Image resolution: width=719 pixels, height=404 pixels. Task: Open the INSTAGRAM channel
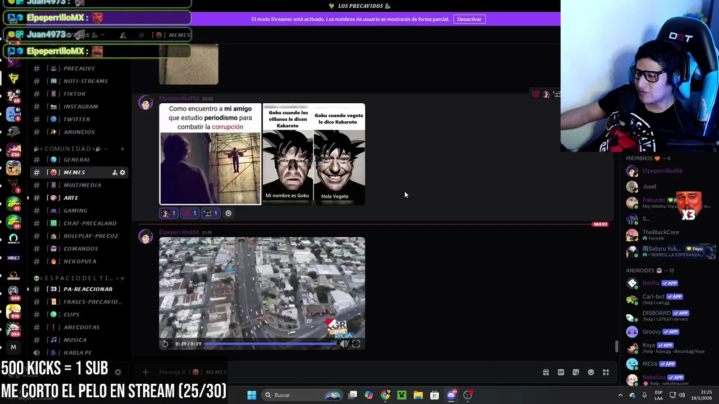[x=79, y=107]
